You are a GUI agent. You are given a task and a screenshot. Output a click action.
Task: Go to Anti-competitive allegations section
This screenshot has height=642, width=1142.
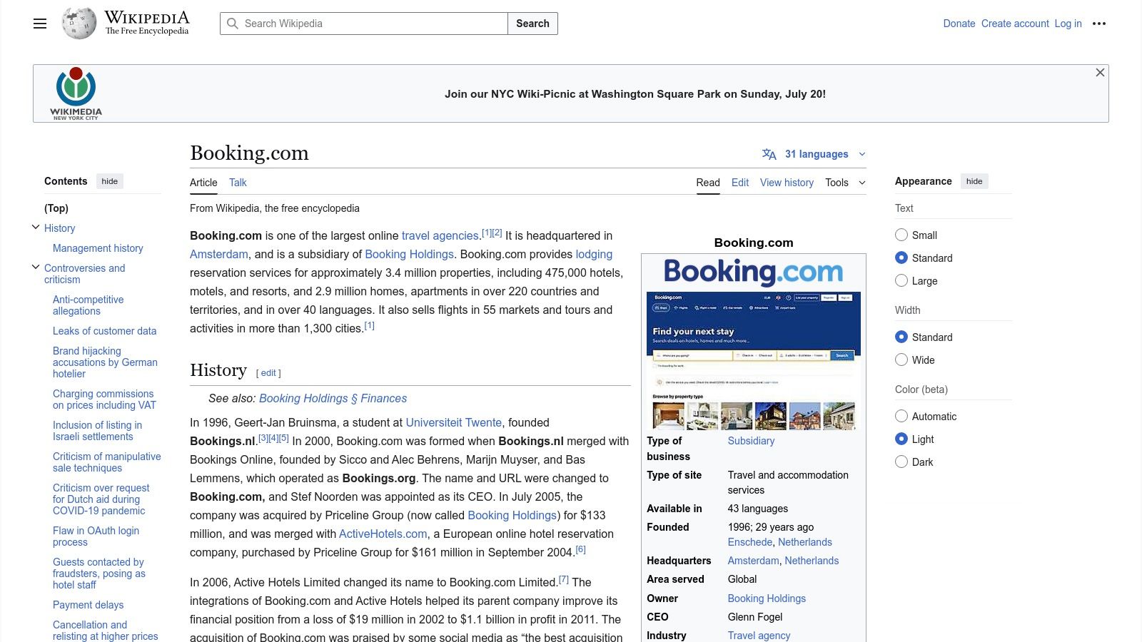point(88,305)
